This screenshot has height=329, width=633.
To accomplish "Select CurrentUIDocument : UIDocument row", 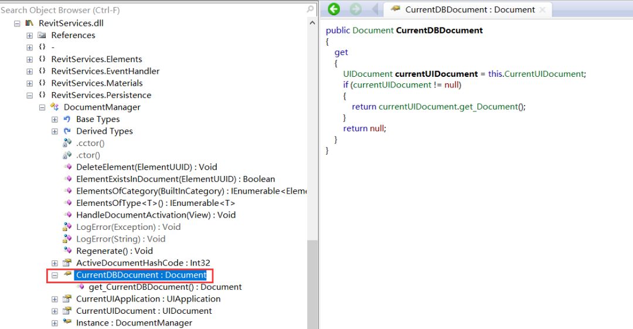I will [x=144, y=311].
